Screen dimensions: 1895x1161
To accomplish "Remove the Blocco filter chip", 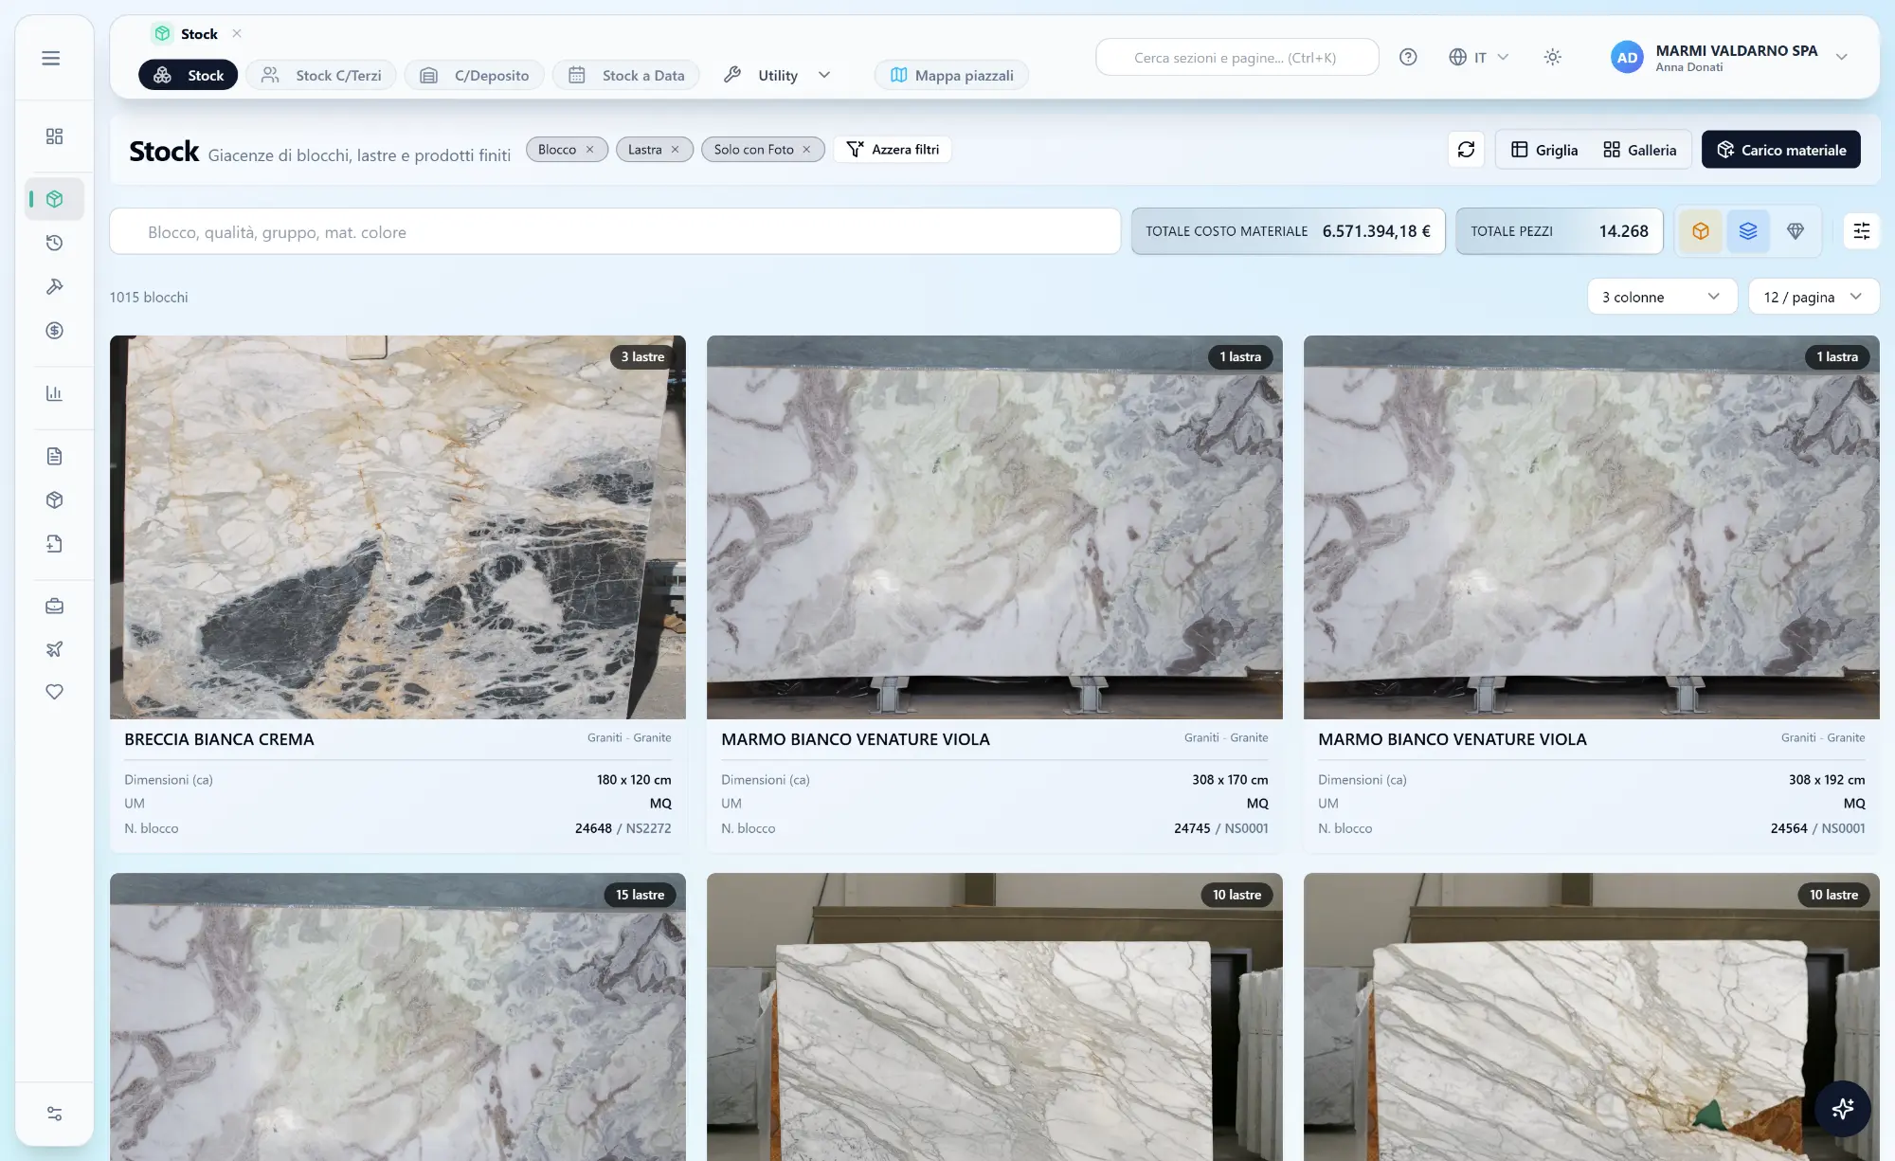I will coord(589,150).
